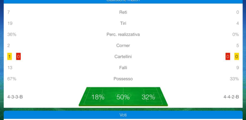246x120 pixels.
Task: Click the Falli stat label
Action: pos(123,68)
